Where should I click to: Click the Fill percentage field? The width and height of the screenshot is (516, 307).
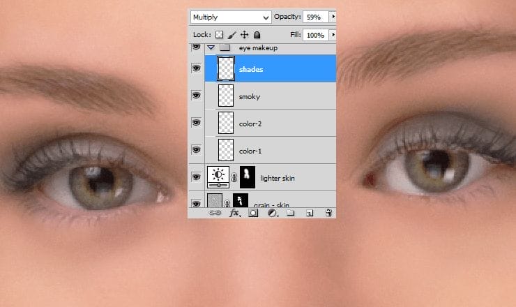314,34
